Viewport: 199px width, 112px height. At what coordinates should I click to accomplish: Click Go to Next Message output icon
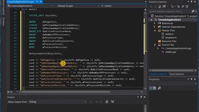[101, 102]
